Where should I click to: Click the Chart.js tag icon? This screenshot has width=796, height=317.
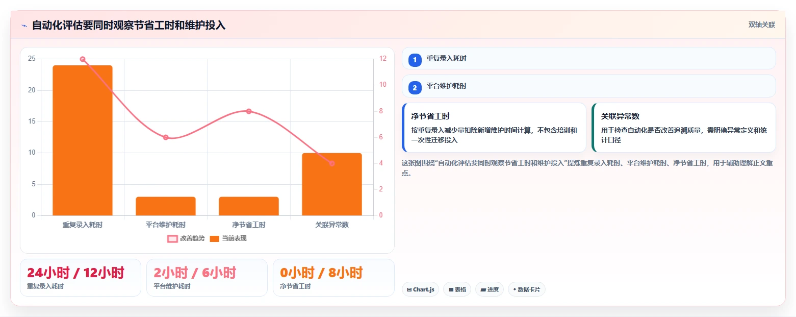(409, 289)
